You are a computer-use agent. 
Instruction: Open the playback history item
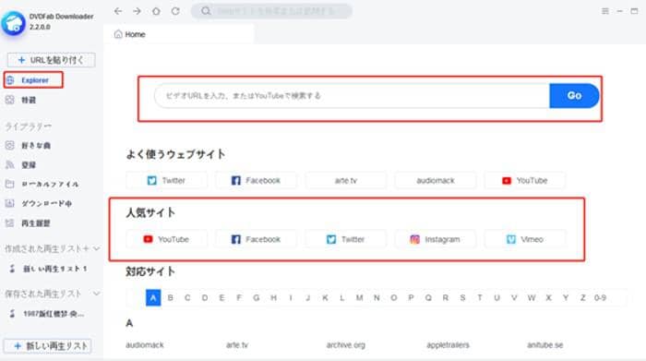28,223
